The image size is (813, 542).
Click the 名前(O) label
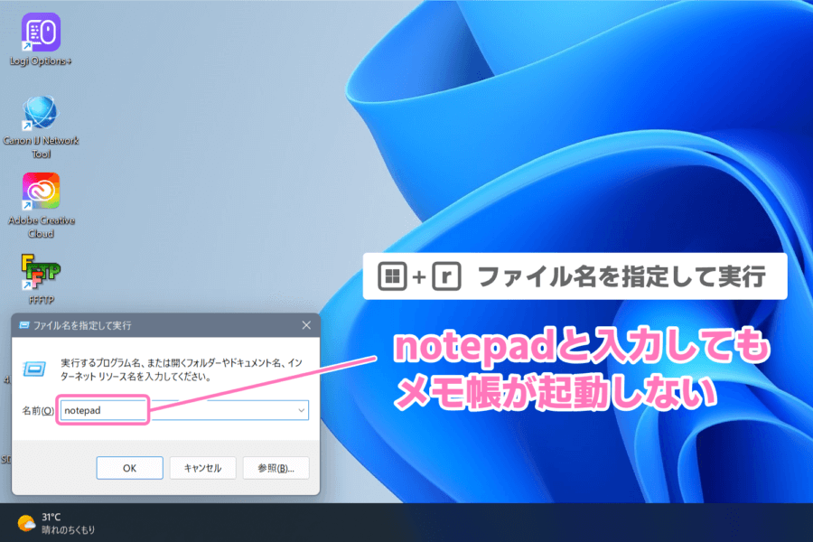(39, 409)
